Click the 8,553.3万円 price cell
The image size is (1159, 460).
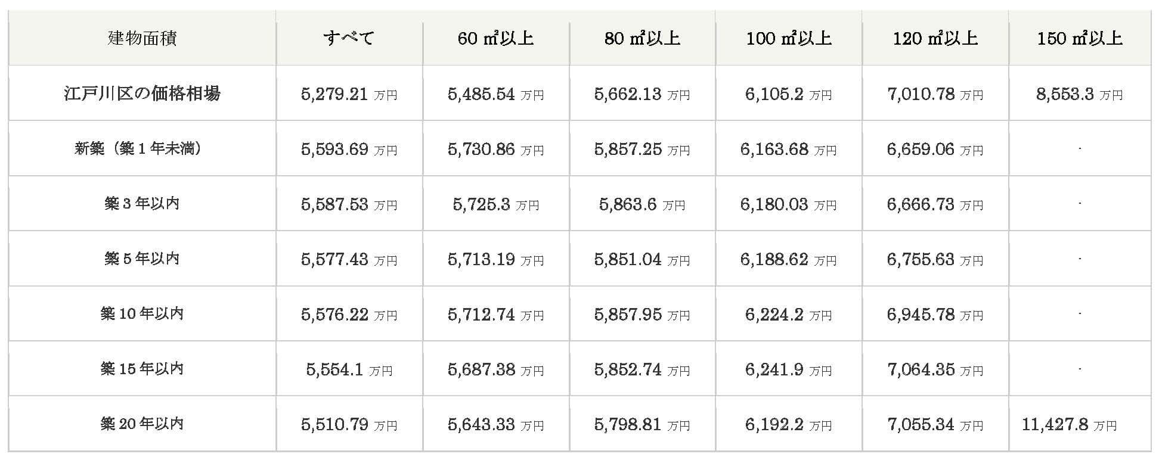tap(1080, 94)
